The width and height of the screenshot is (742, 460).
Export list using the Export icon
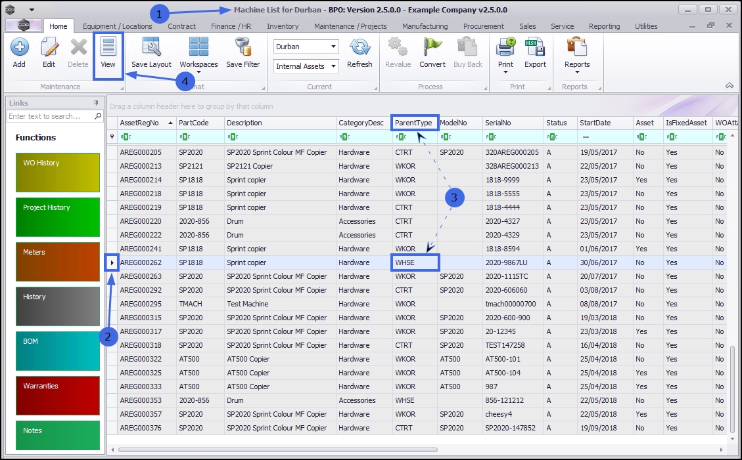(535, 48)
